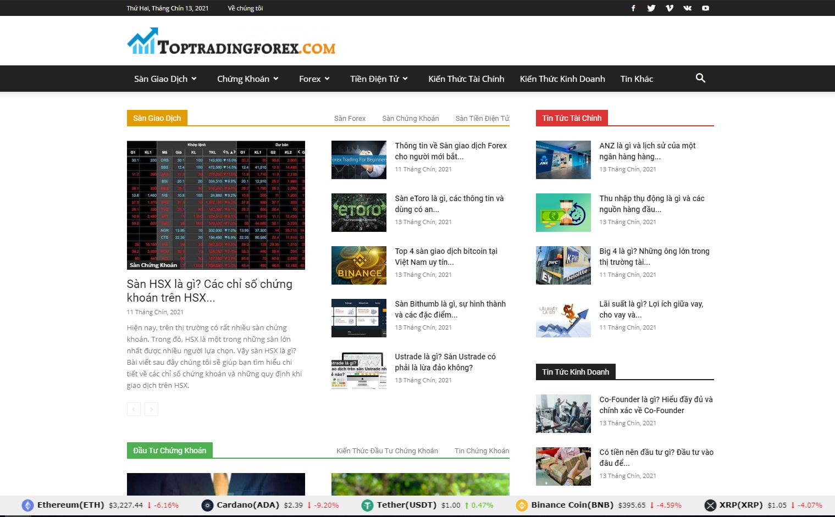This screenshot has width=835, height=517.
Task: Visit the VK social icon link
Action: click(688, 8)
